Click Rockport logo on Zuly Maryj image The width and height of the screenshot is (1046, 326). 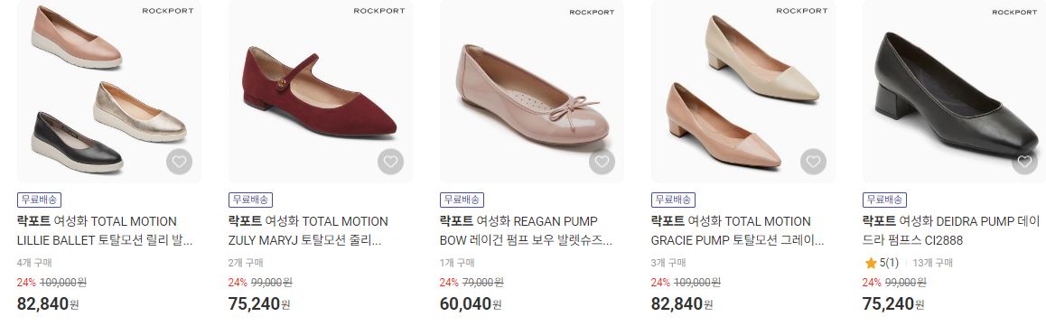379,11
